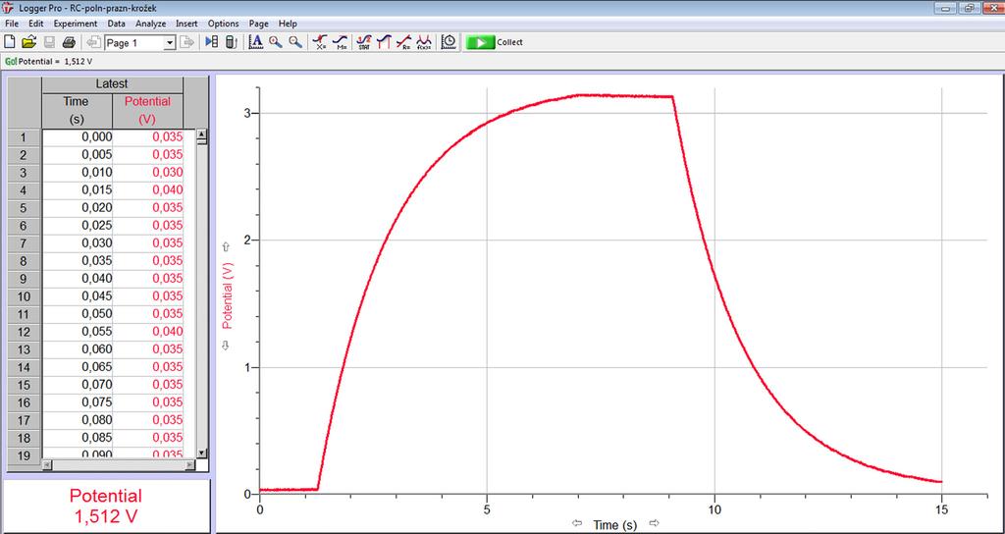
Task: Click the Save disk icon
Action: [x=49, y=42]
